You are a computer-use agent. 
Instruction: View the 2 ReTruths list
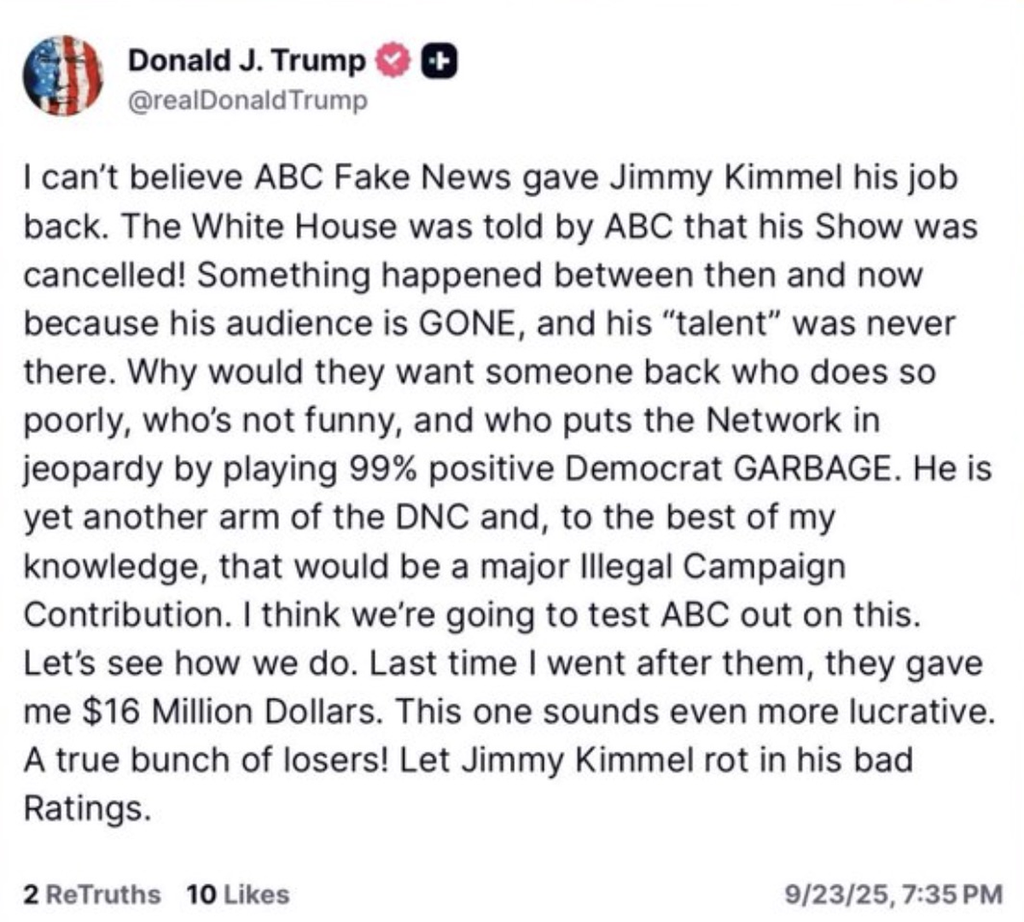point(90,896)
